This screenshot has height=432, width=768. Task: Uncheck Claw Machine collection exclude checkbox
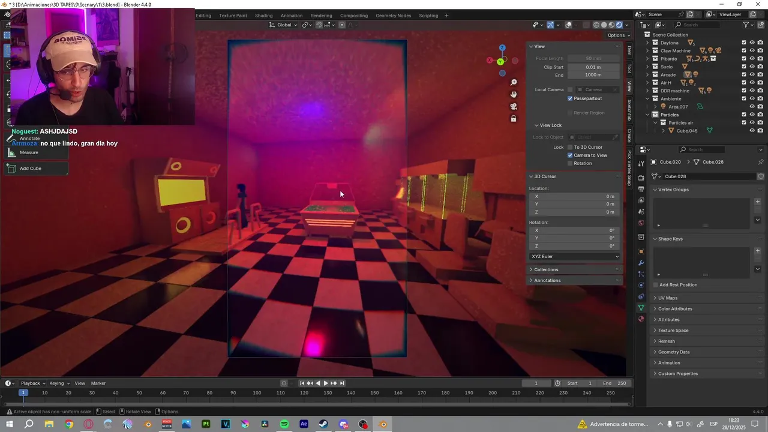[x=744, y=50]
